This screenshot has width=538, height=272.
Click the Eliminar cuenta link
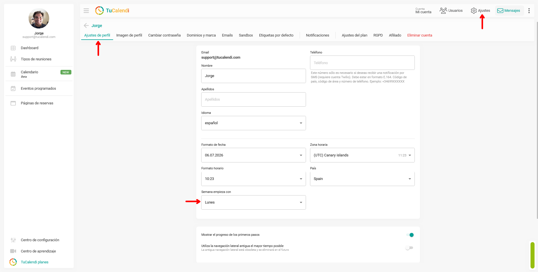click(x=419, y=35)
